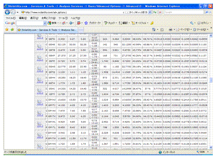
Task: Open the 編集 menu
Action: click(23, 18)
